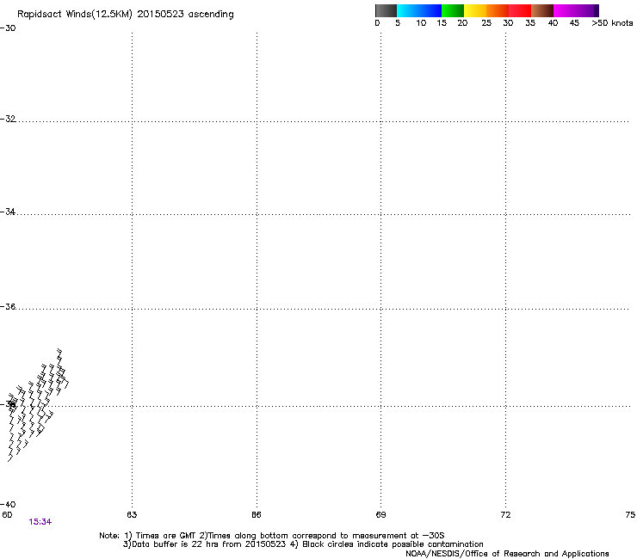This screenshot has height=559, width=637.
Task: Click the longitude label '63'
Action: coord(132,515)
